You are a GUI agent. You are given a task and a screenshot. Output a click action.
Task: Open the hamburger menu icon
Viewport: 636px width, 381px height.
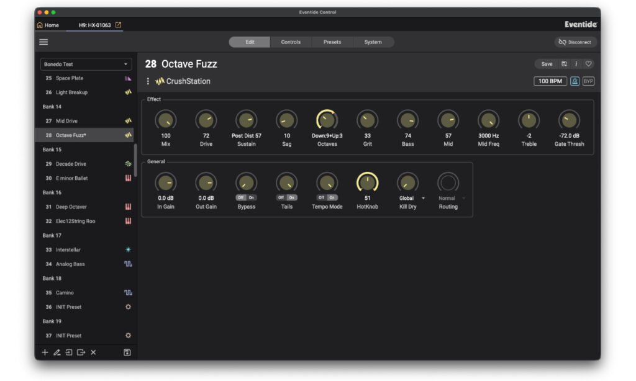click(x=43, y=42)
